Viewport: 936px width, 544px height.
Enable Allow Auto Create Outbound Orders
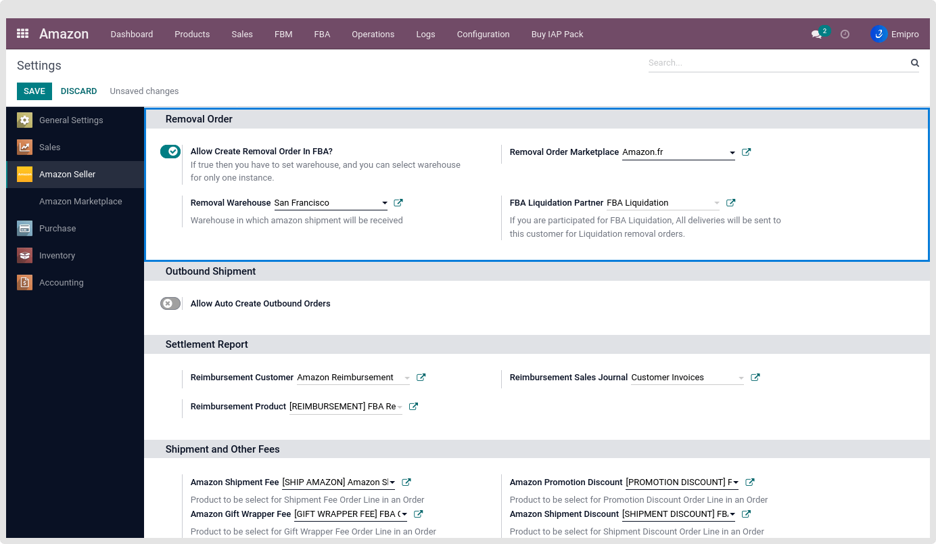[x=170, y=304]
